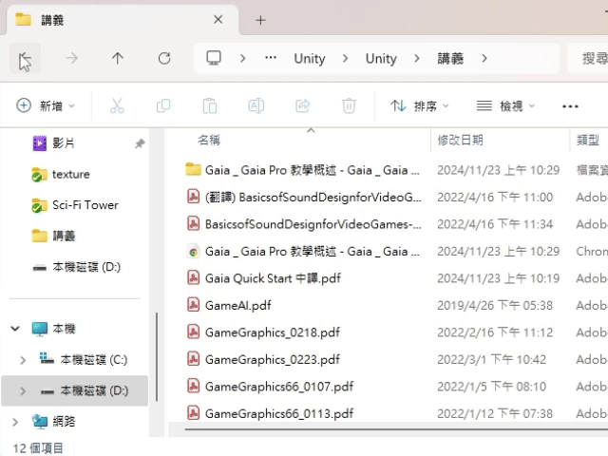Collapse the 本機 tree node
This screenshot has height=456, width=608.
tap(15, 329)
